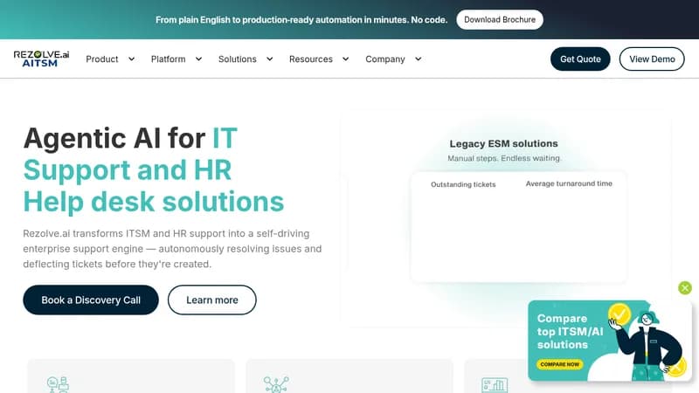Open the Solutions menu
Image resolution: width=699 pixels, height=393 pixels.
tap(237, 59)
